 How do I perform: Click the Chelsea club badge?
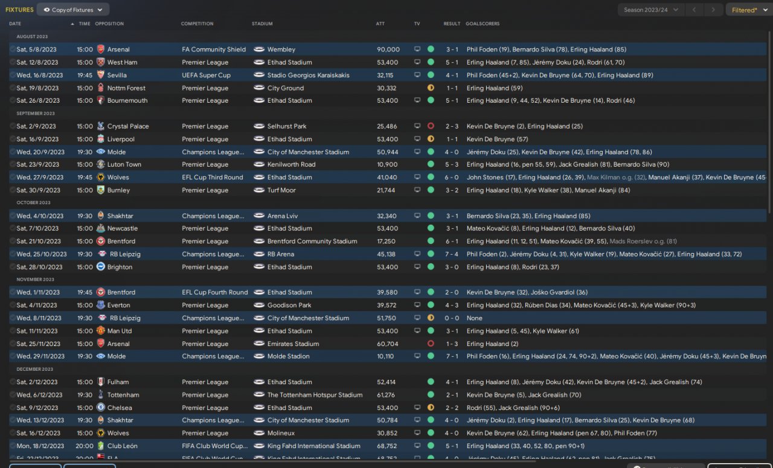pyautogui.click(x=100, y=408)
